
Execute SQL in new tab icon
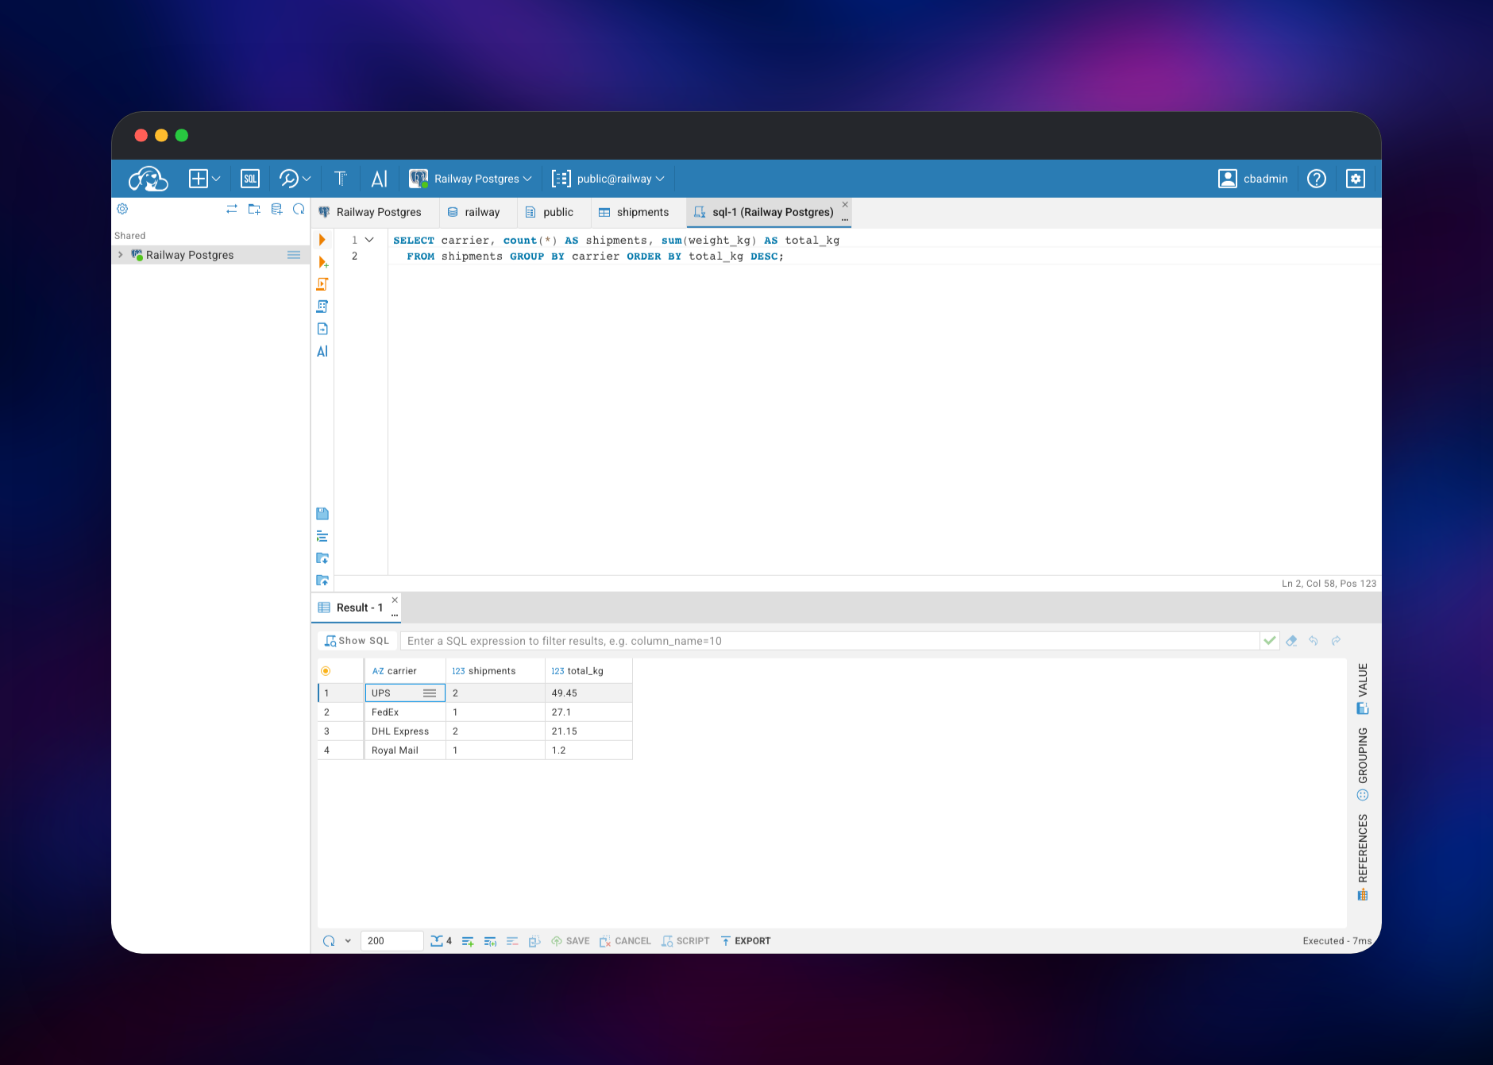point(323,262)
